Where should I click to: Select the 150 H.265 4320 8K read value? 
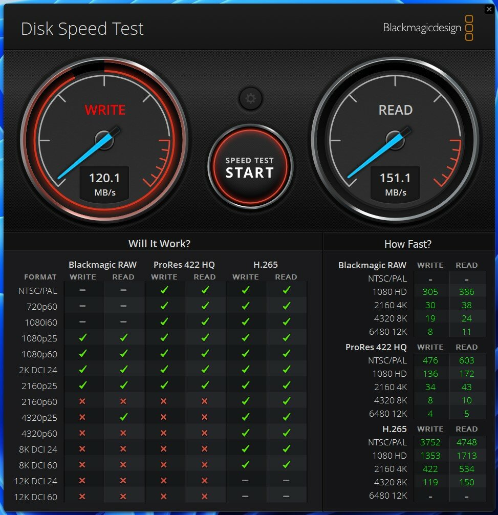pos(466,482)
